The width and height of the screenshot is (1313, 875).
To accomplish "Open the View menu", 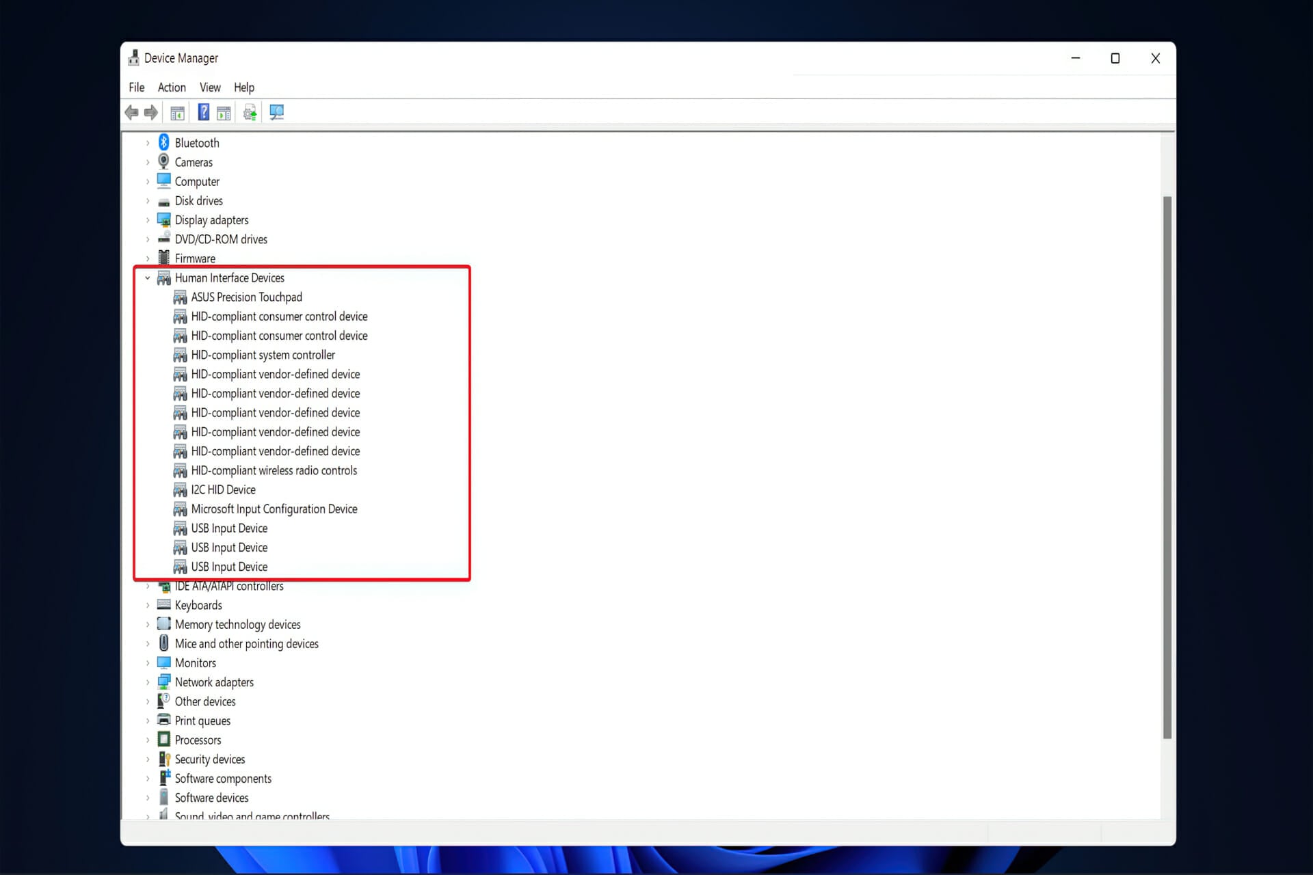I will click(210, 87).
